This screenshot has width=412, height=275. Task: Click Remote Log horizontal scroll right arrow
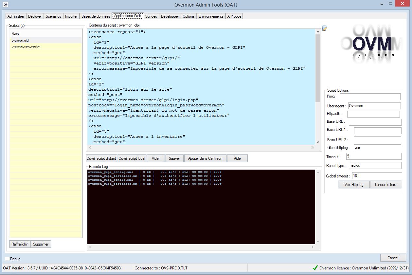313,247
